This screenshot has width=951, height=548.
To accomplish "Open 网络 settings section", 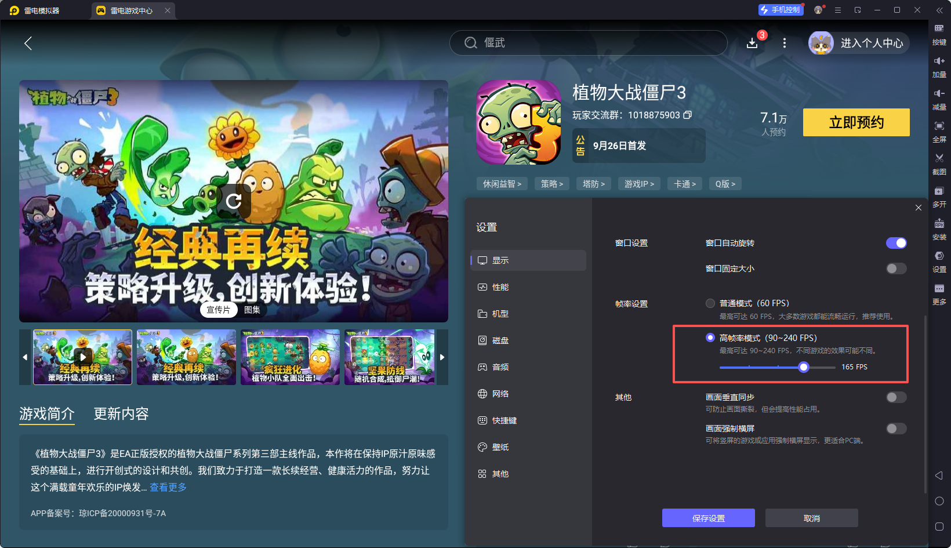I will [528, 394].
